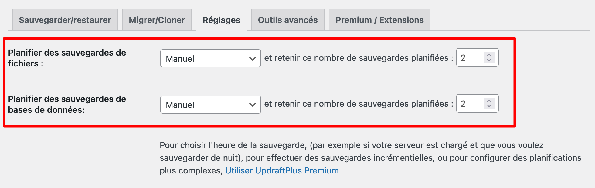Select the Réglages tab
The image size is (595, 188).
coord(221,19)
